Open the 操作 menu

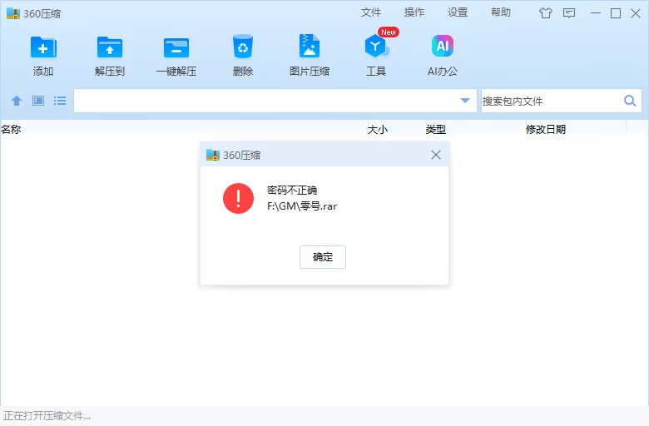pyautogui.click(x=414, y=12)
